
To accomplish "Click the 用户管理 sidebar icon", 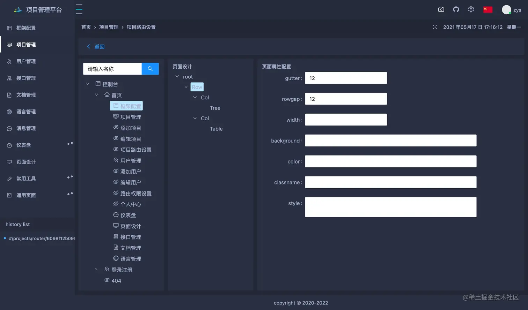I will (9, 61).
